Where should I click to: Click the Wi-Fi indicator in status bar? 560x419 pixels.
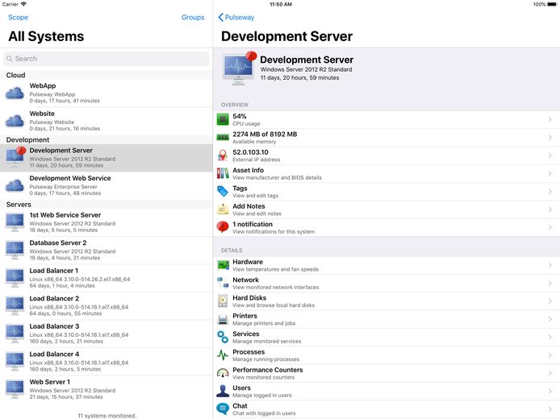(x=23, y=4)
